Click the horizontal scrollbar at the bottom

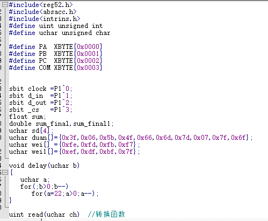click(134, 219)
